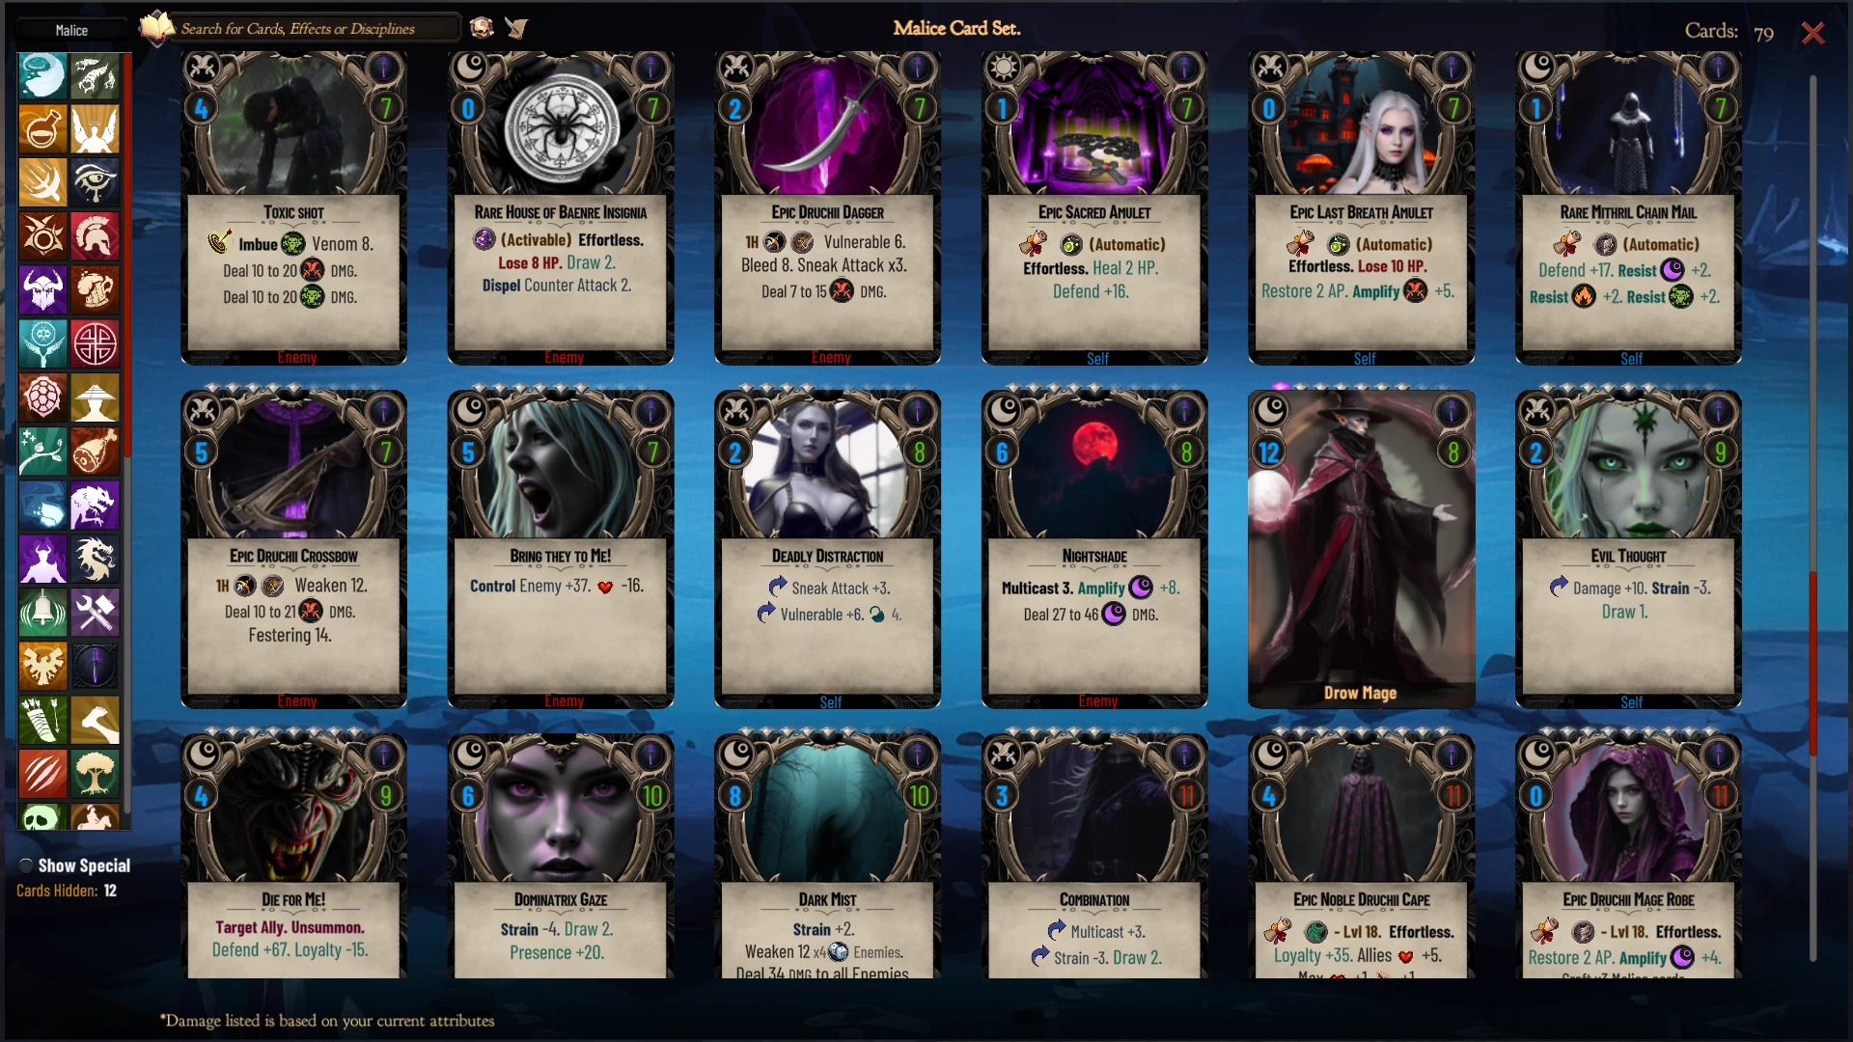Select the hammer and wrench discipline icon

95,613
